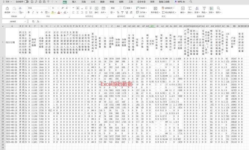
Task: Click the red font color swatch
Action: pyautogui.click(x=59, y=12)
